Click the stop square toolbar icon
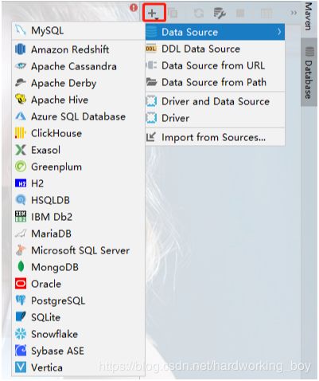319x381 pixels. pyautogui.click(x=240, y=13)
